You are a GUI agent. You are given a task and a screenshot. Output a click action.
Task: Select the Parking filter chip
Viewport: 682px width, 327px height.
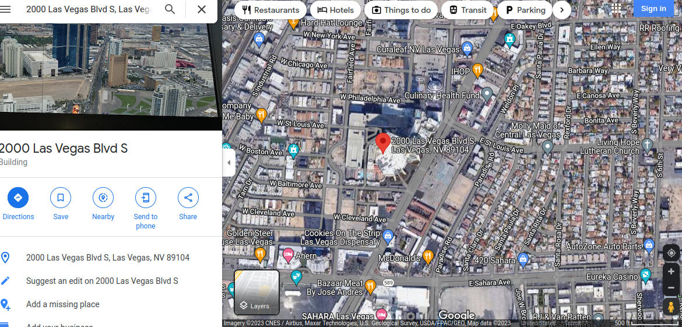click(525, 9)
